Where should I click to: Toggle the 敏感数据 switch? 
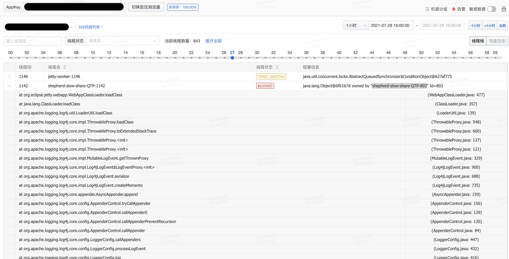point(492,9)
